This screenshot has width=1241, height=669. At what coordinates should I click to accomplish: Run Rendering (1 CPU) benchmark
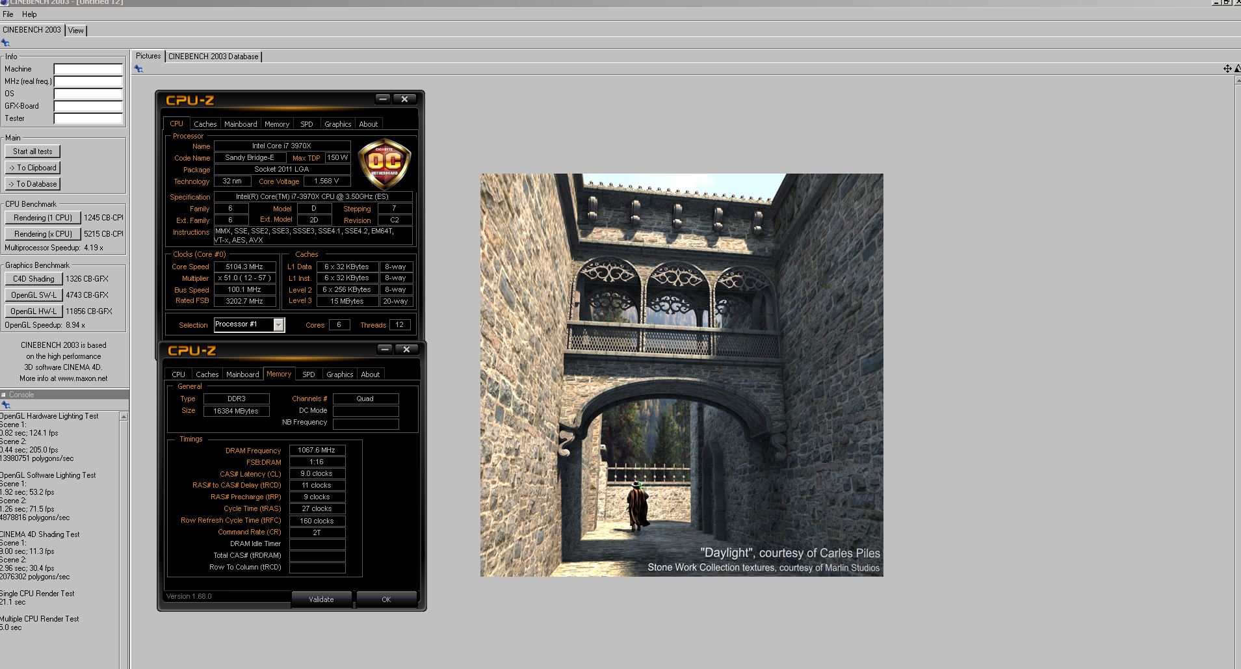(43, 218)
